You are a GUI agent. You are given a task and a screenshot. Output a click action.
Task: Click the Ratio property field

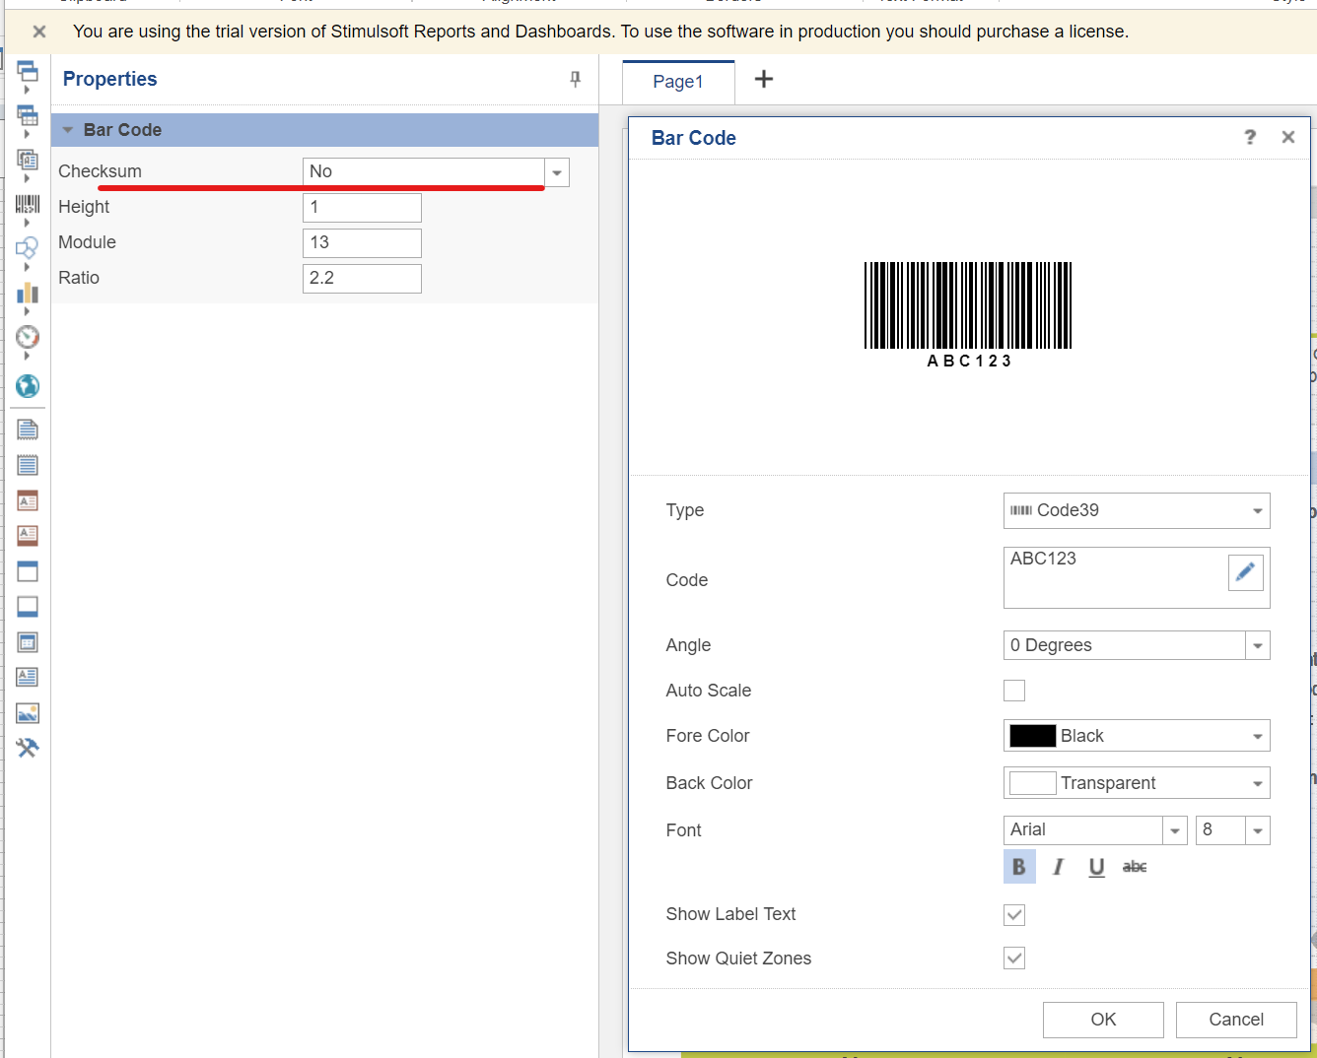click(362, 279)
